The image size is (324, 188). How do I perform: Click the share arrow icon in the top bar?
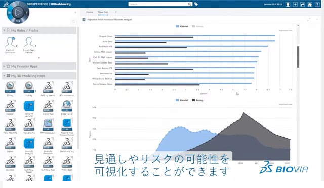302,5
